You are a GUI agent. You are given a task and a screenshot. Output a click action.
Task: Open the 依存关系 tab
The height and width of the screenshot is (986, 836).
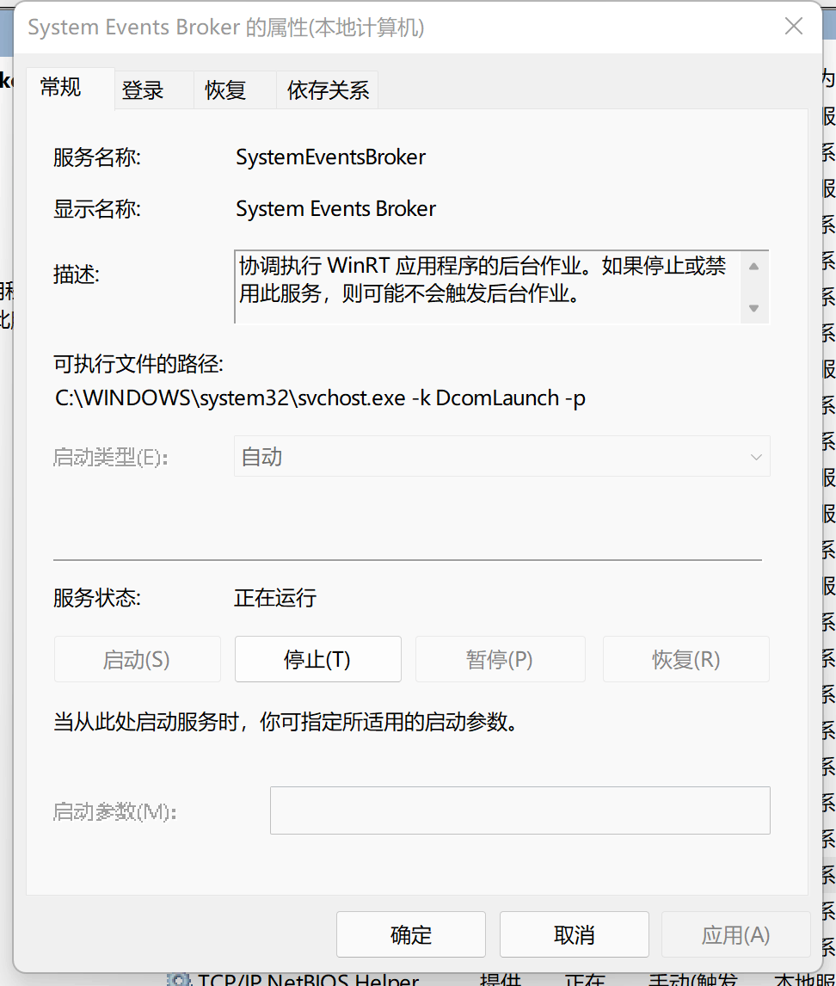(328, 90)
